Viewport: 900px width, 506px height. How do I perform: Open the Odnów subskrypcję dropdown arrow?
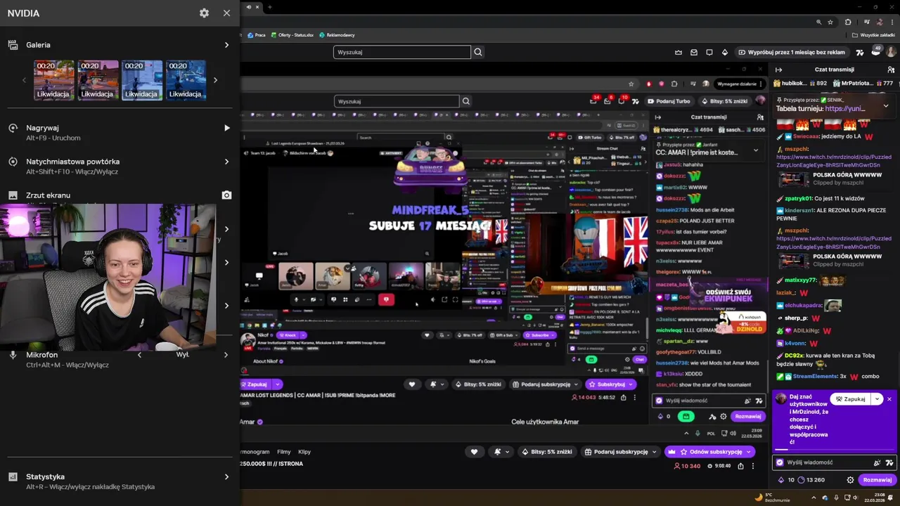750,452
